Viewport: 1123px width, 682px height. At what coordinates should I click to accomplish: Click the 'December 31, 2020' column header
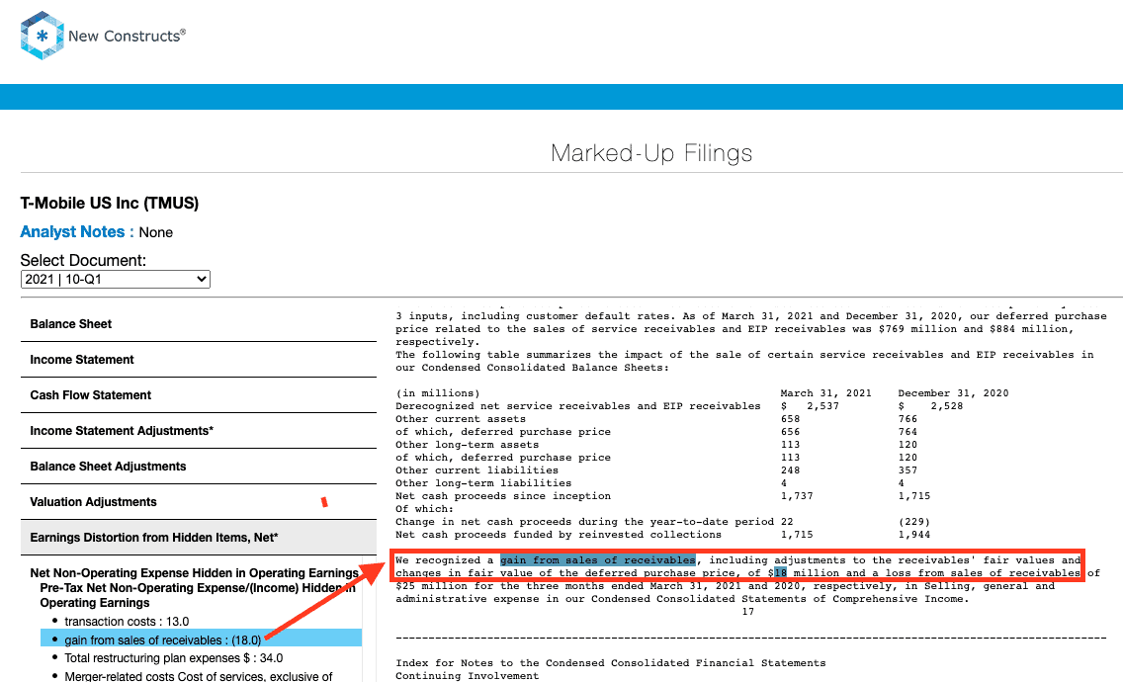click(x=953, y=393)
